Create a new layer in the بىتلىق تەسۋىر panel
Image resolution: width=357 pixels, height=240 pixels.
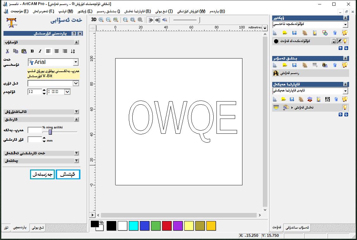275,65
